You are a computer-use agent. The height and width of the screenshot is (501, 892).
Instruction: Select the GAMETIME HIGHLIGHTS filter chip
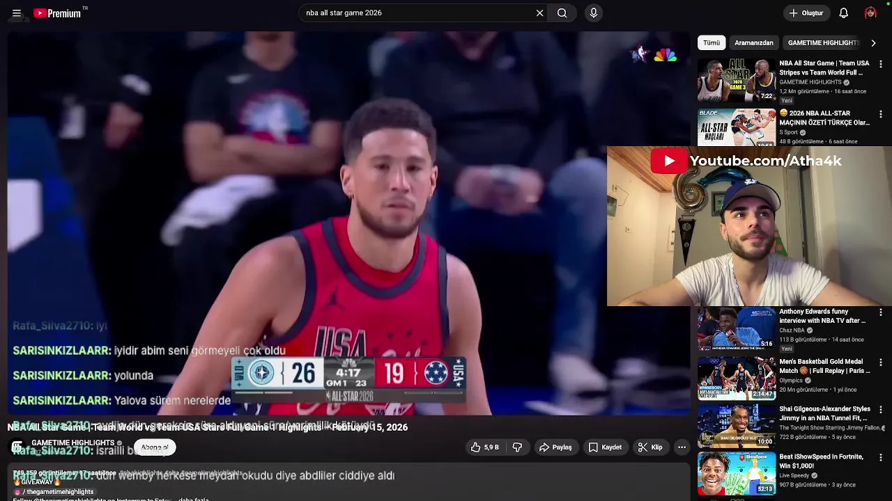(x=822, y=42)
